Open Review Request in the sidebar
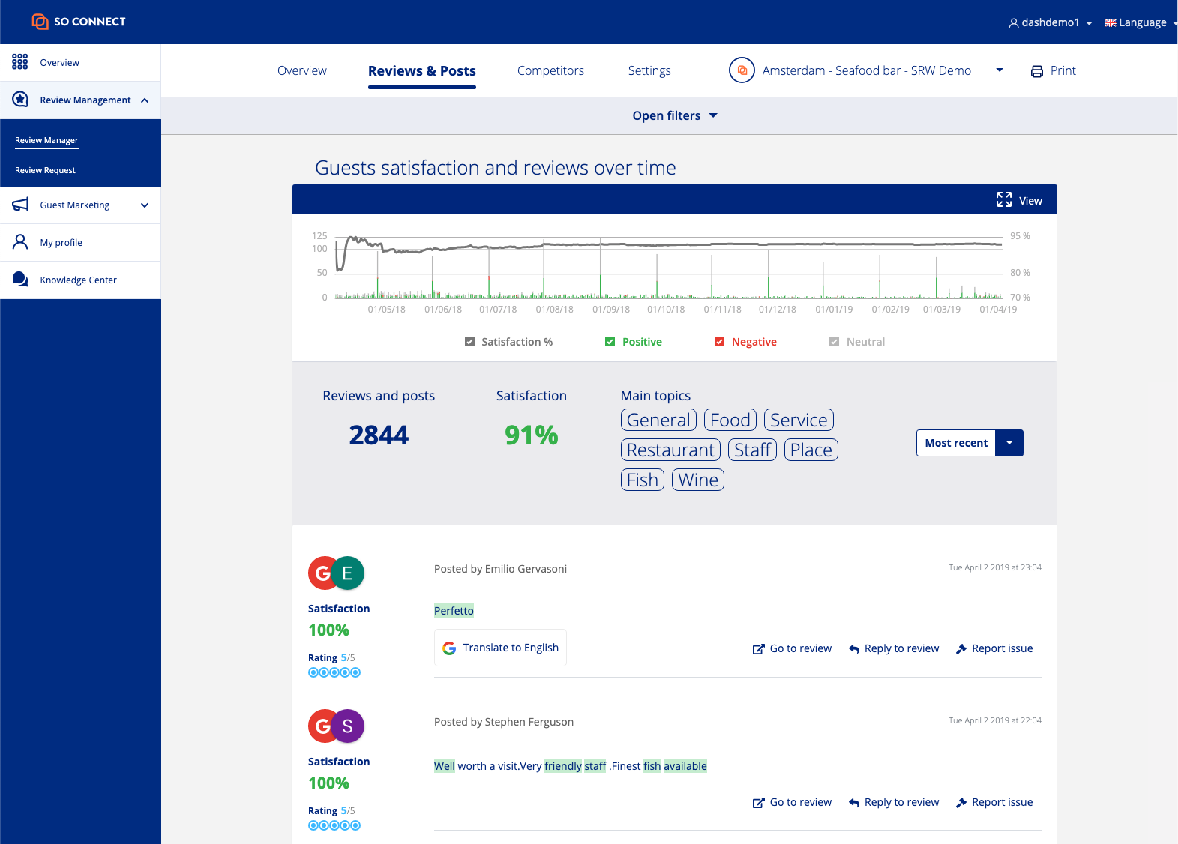 click(x=46, y=170)
